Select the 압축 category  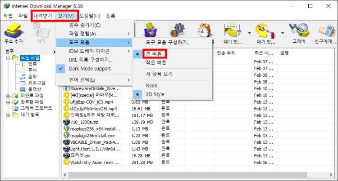click(32, 64)
